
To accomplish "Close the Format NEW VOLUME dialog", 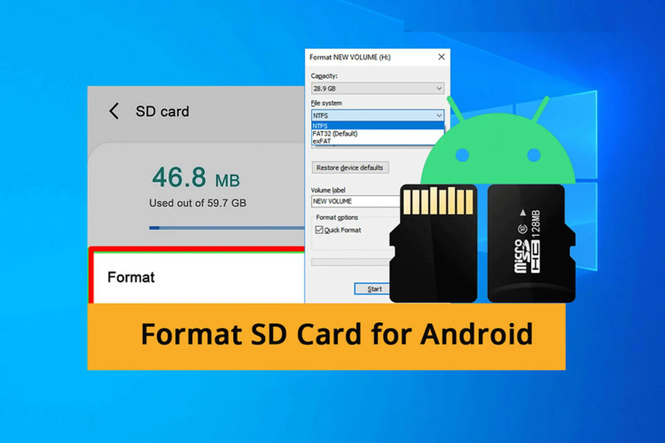I will (441, 57).
